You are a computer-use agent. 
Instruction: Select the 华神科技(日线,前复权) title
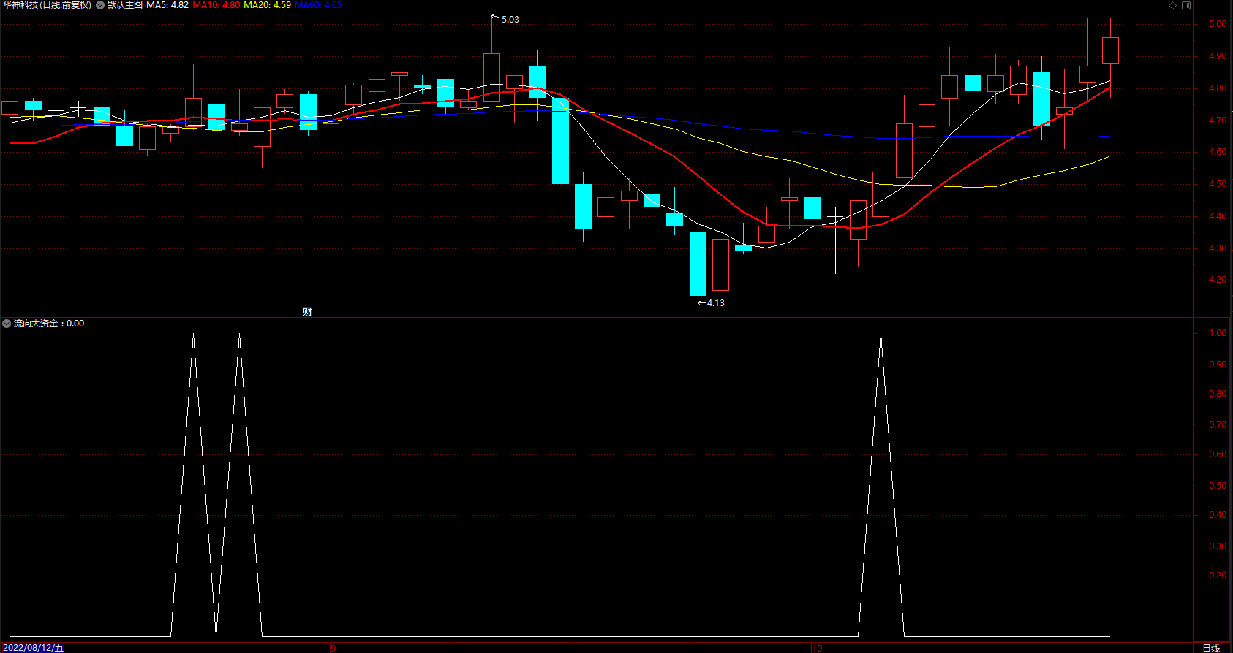[47, 5]
